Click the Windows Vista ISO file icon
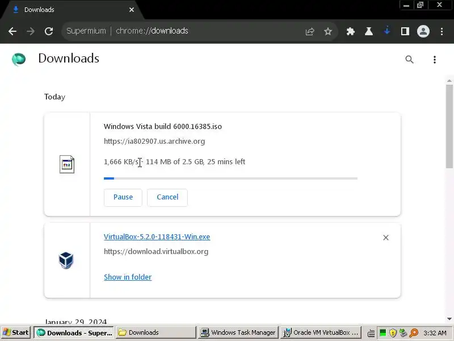The height and width of the screenshot is (341, 454). [67, 164]
